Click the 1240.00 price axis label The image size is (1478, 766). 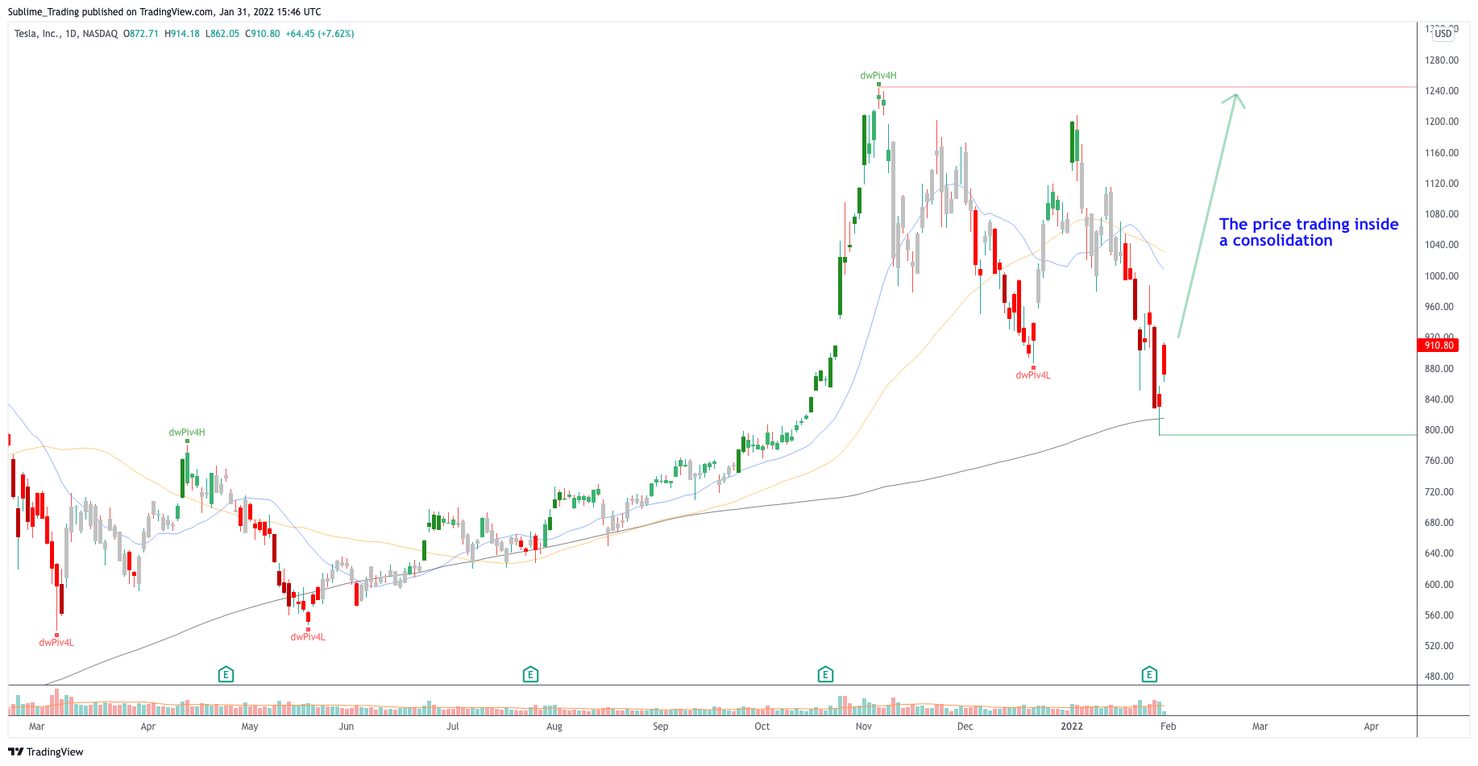point(1441,91)
